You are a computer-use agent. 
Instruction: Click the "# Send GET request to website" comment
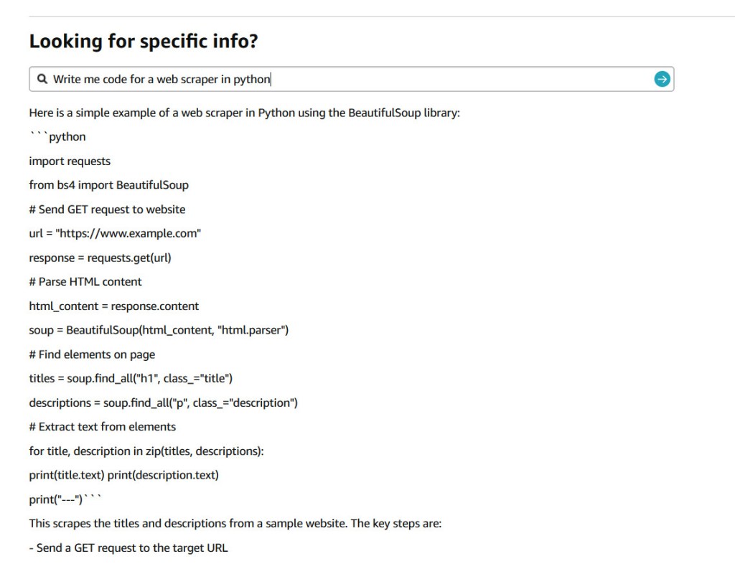pyautogui.click(x=107, y=210)
